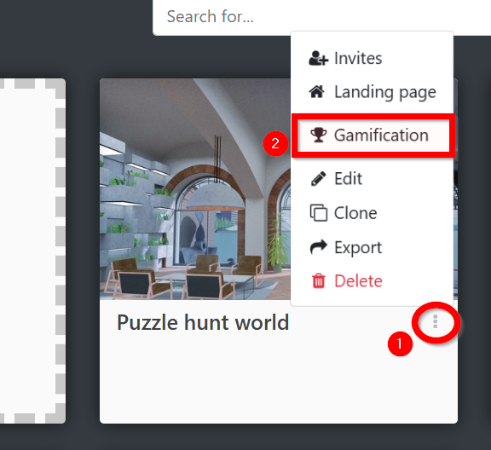491x450 pixels.
Task: Click the empty area of Puzzle hunt world card
Action: [x=279, y=380]
